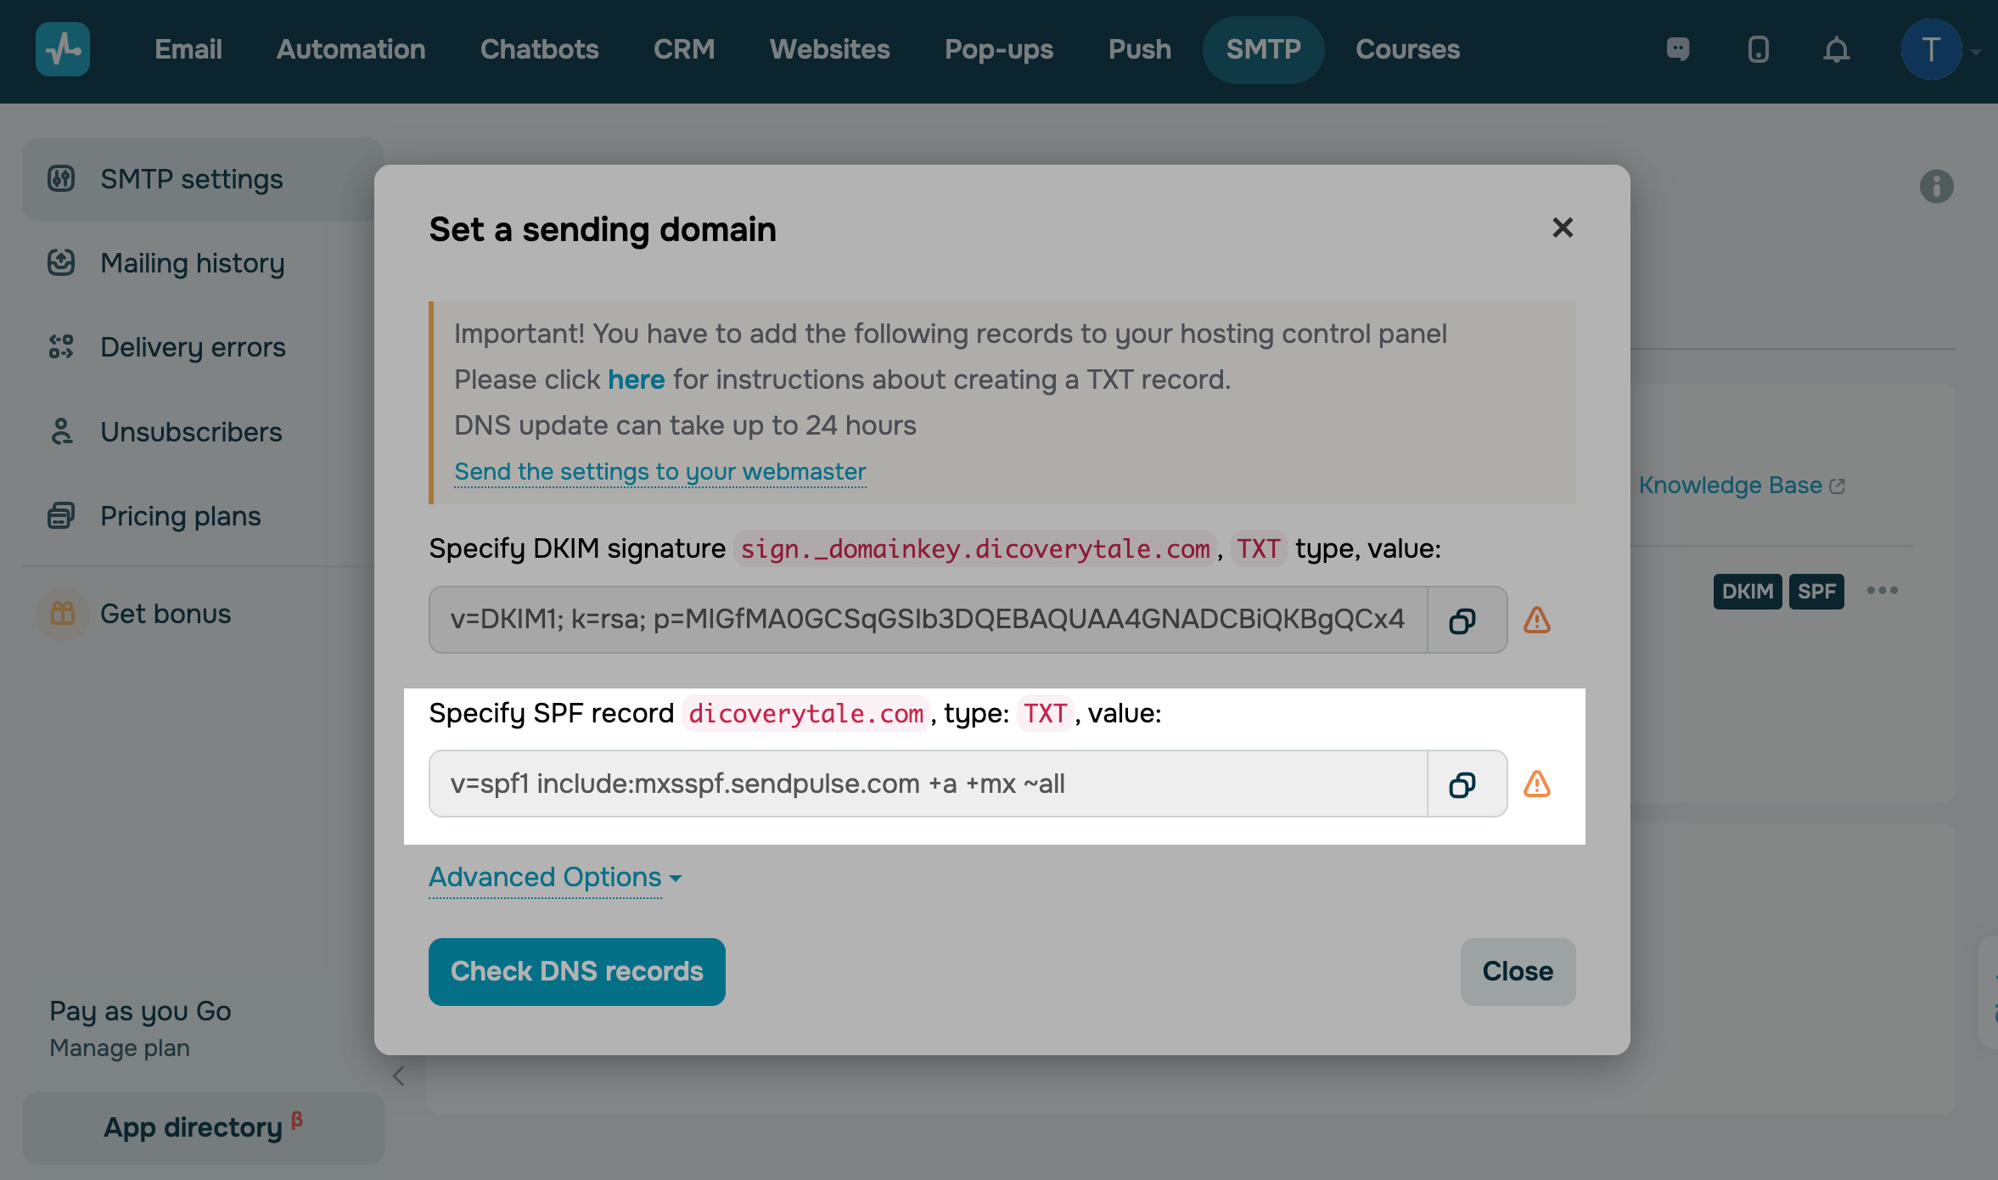
Task: Go to the CRM section
Action: click(x=683, y=49)
